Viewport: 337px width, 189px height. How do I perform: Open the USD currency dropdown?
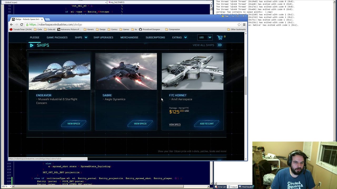(205, 38)
